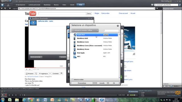
Task: Click the RealPlayer seek bar
Action: tap(70, 95)
